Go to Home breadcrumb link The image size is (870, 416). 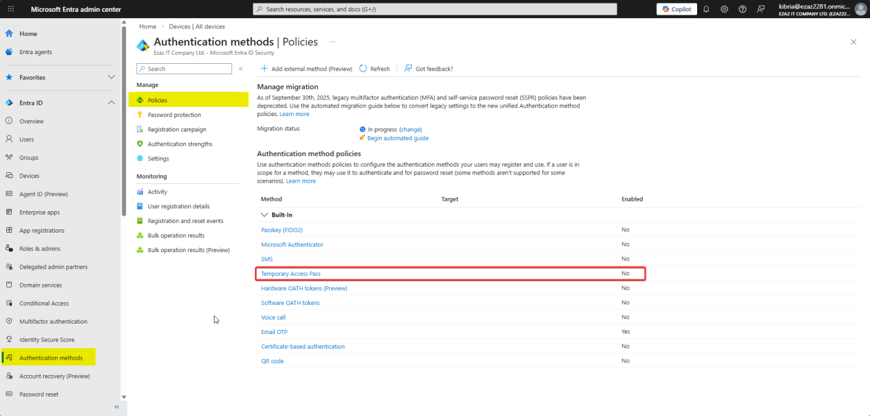148,26
